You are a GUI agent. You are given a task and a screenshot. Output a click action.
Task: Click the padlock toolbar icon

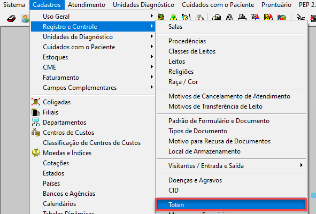click(x=229, y=17)
